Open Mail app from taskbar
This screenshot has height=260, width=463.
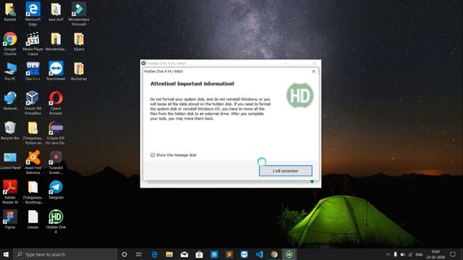pos(184,254)
